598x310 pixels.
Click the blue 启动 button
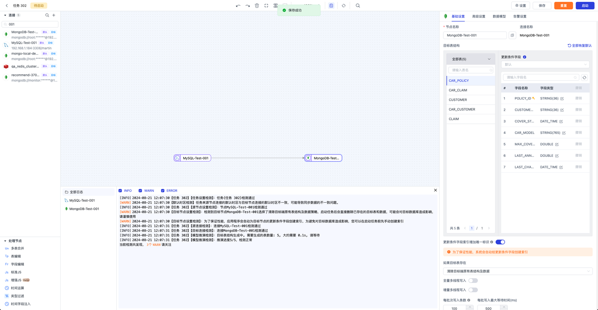pos(585,6)
